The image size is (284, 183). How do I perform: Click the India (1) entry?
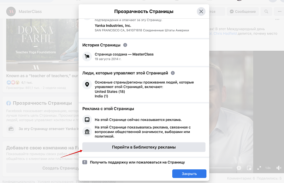pos(101,96)
